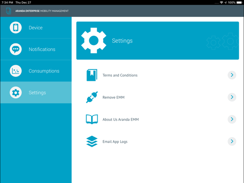This screenshot has width=244, height=183.
Task: Tap the Remove EMM plug icon
Action: 92,97
